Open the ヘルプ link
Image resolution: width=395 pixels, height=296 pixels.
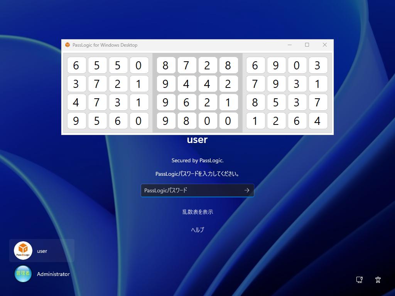[x=197, y=230]
